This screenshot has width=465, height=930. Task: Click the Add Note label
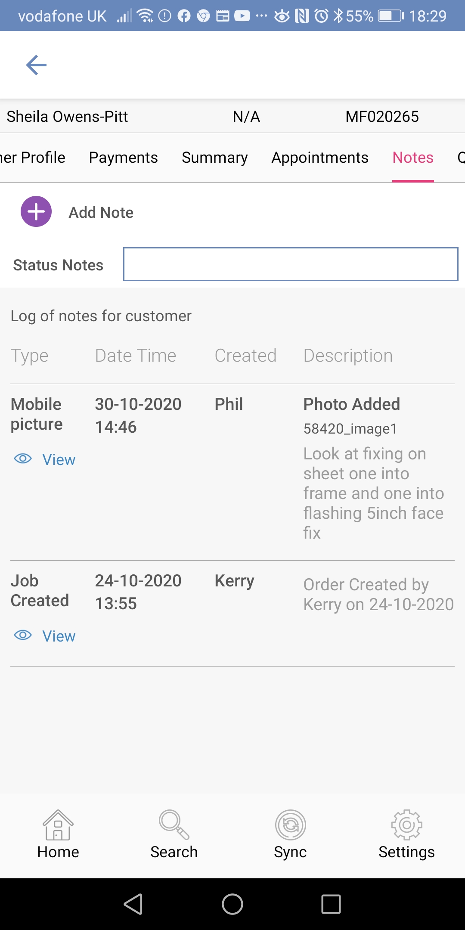pyautogui.click(x=101, y=213)
